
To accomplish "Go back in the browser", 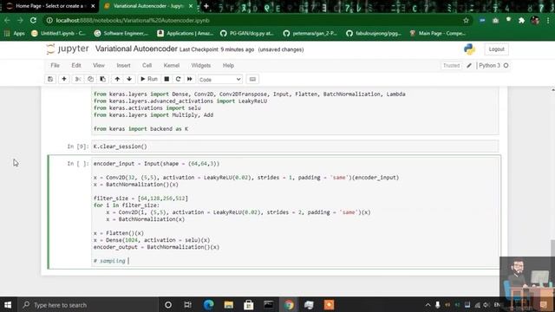I will [7, 21].
